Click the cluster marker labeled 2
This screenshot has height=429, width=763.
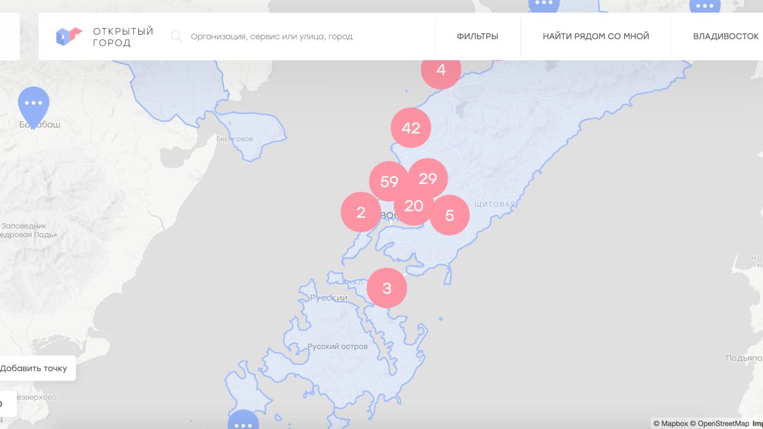[360, 212]
